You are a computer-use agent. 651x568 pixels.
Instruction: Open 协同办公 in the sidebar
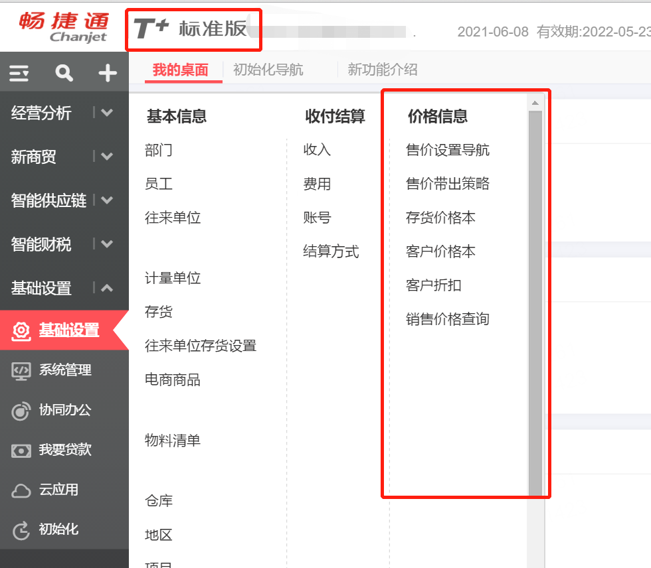[65, 409]
